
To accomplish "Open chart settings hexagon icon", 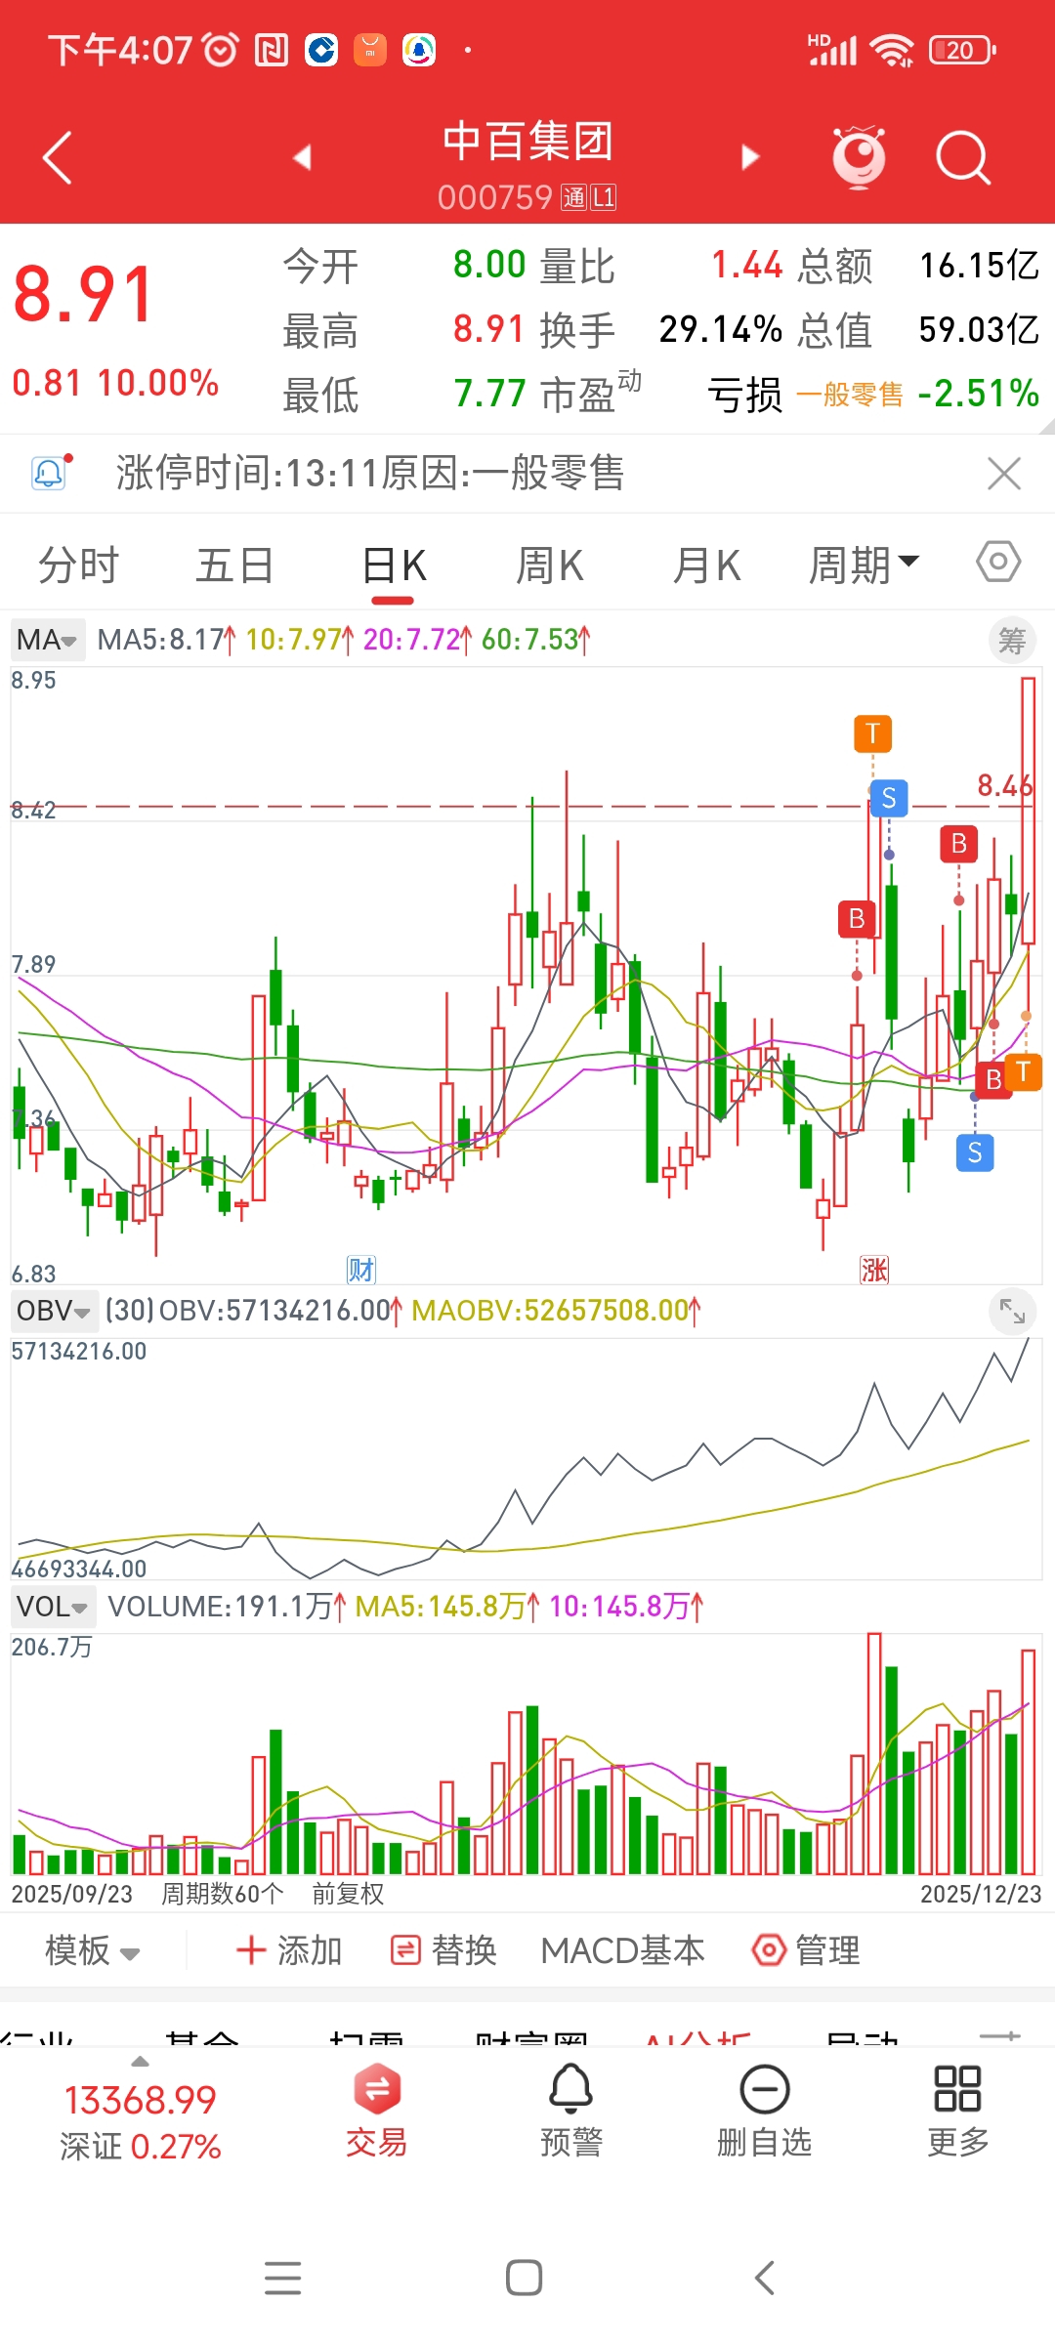I will pyautogui.click(x=998, y=562).
